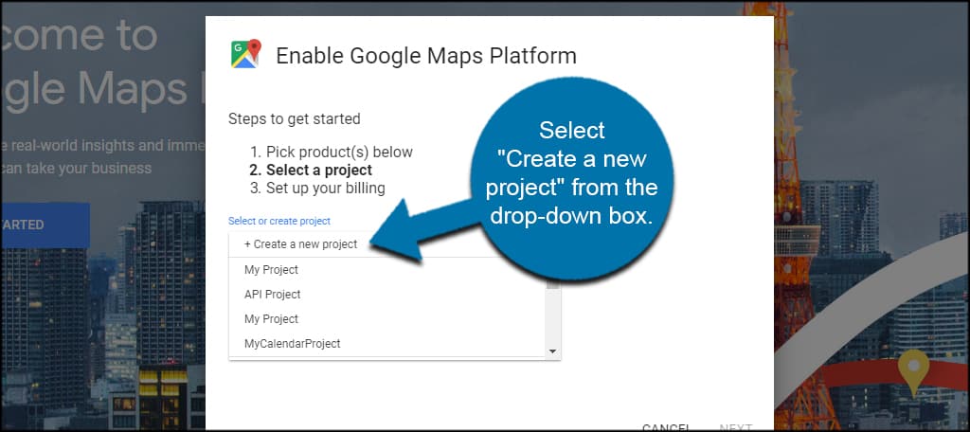Click the 'Steps to get started' heading
Screen dimensions: 970x432
coord(294,118)
